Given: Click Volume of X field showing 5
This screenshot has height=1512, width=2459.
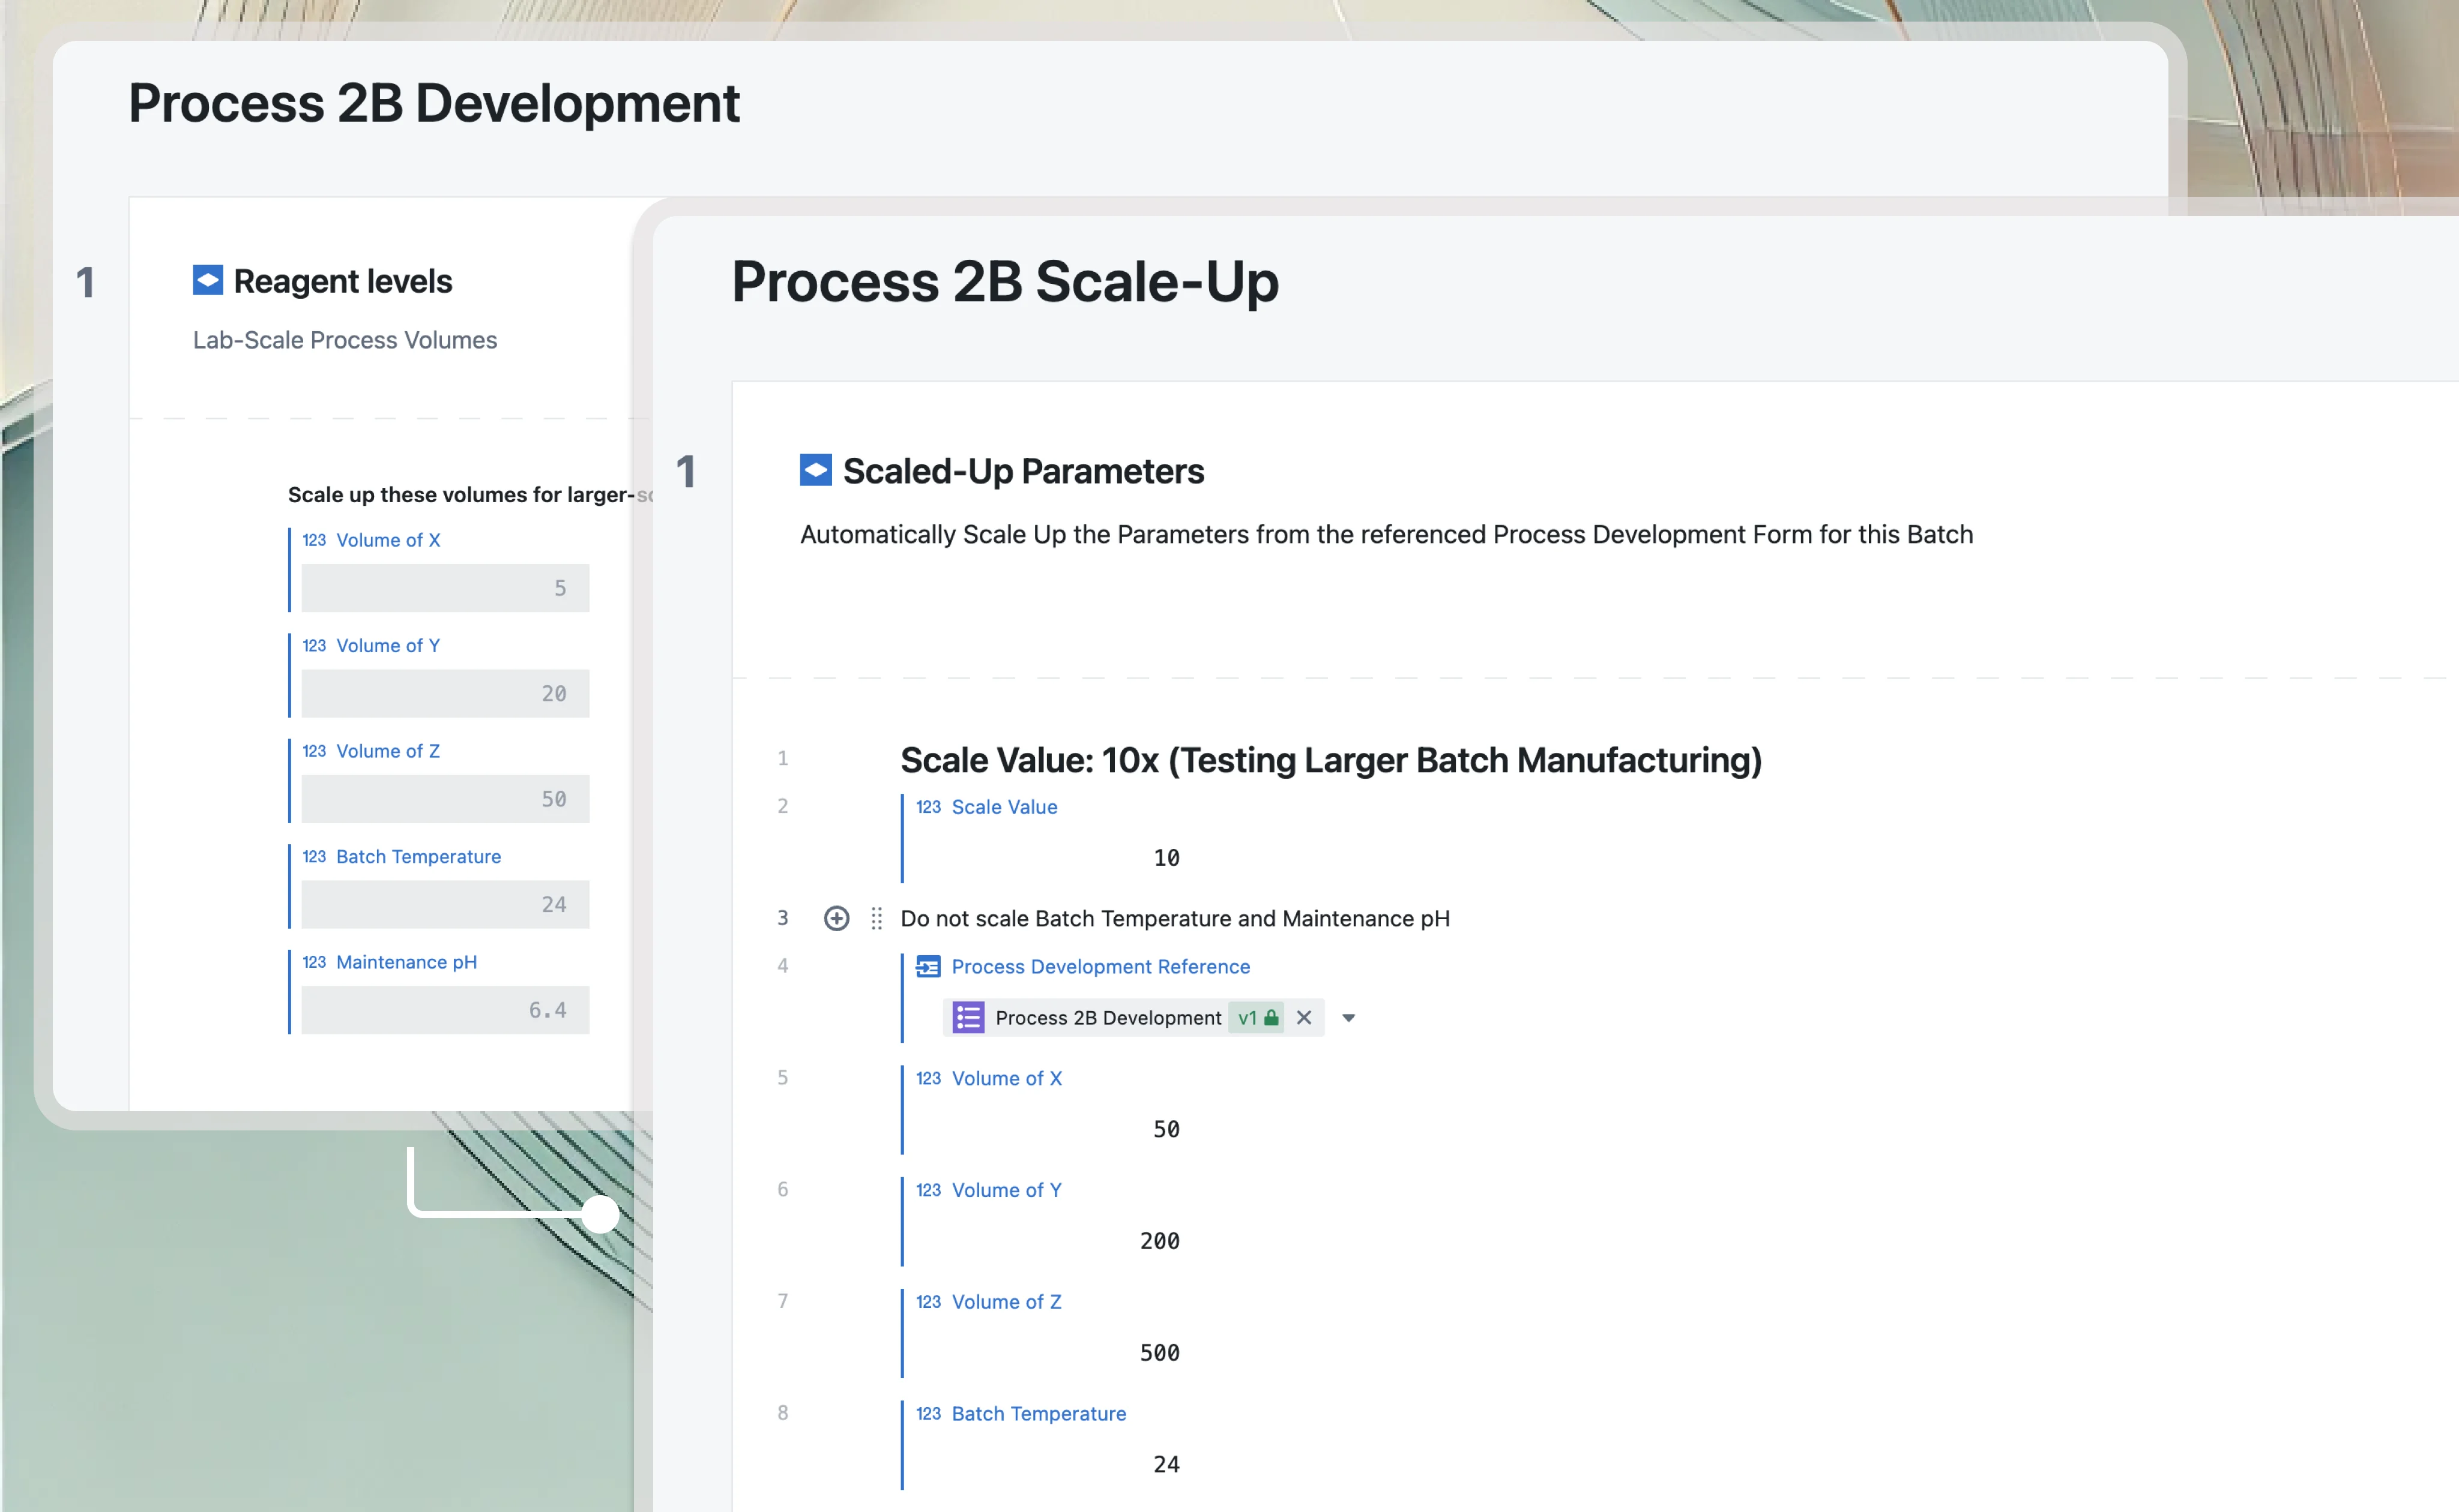Looking at the screenshot, I should (x=445, y=588).
